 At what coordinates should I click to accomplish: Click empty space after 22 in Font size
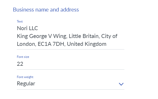[74, 64]
